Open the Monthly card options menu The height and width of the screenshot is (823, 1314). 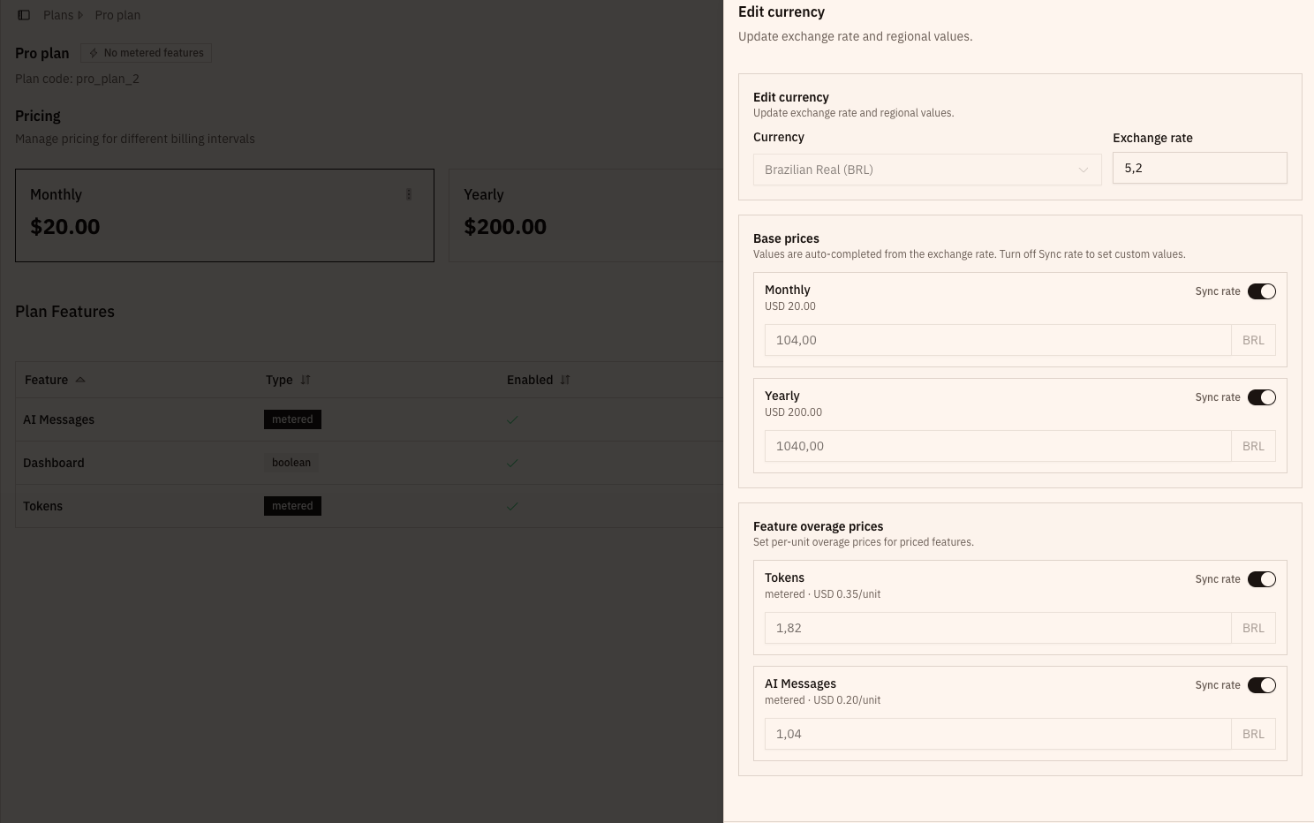point(408,194)
